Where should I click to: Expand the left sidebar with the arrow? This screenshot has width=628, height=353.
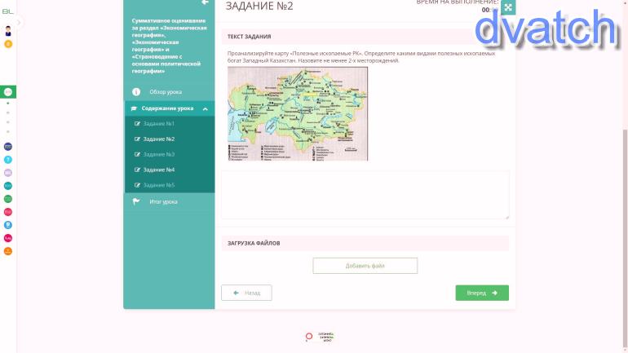point(18,23)
